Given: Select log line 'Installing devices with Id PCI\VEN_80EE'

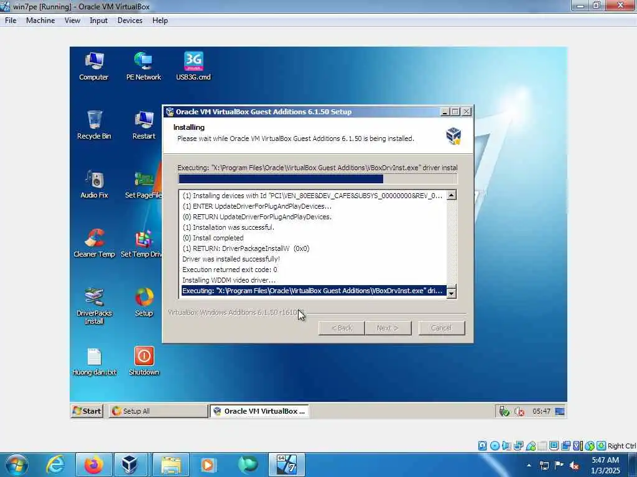Looking at the screenshot, I should (312, 196).
